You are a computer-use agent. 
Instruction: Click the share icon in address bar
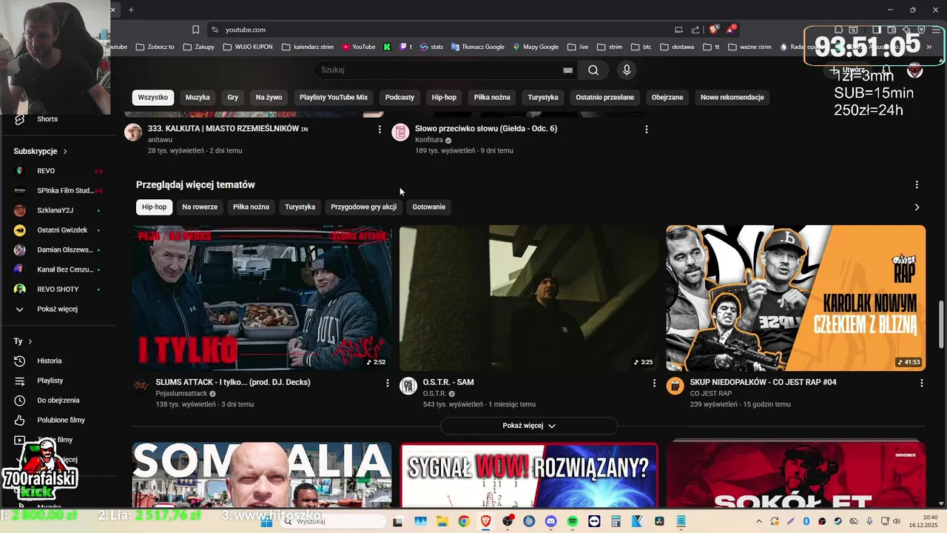(x=695, y=30)
